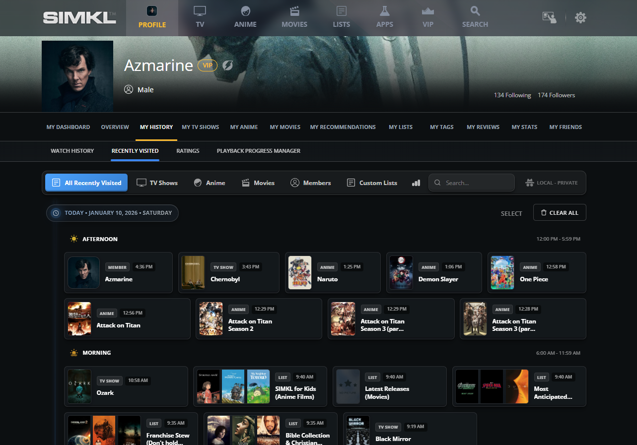The height and width of the screenshot is (445, 637).
Task: Click the SIMKL logo
Action: [79, 18]
